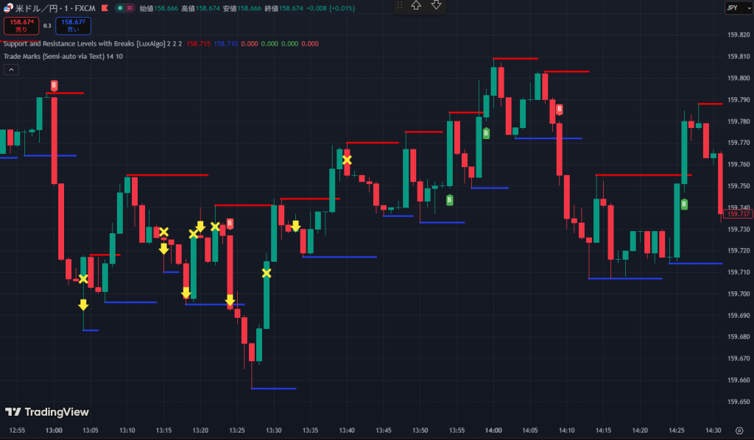The width and height of the screenshot is (754, 440).
Task: Click the 14:00 label on time axis
Action: point(493,430)
